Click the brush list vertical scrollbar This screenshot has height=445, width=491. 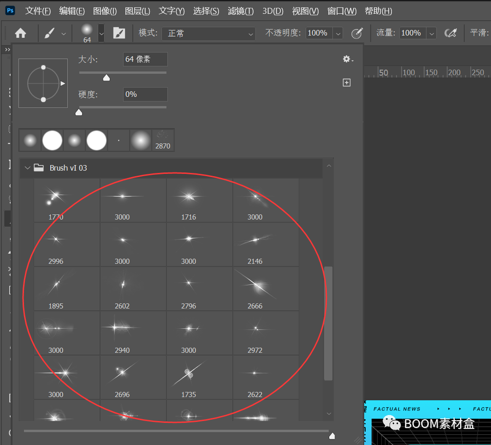pos(328,323)
